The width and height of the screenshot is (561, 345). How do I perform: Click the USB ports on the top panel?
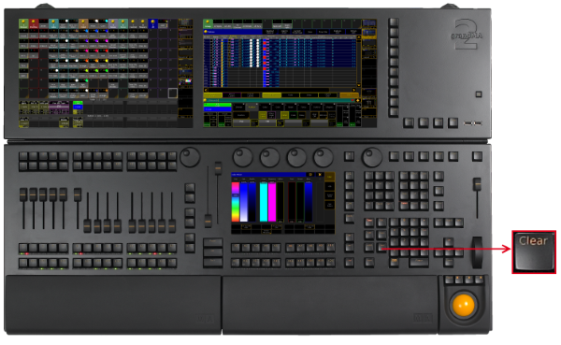[x=472, y=123]
